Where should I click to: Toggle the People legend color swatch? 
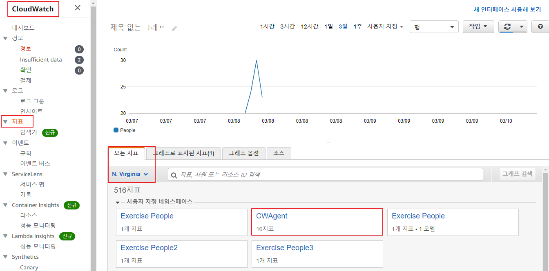[x=116, y=130]
